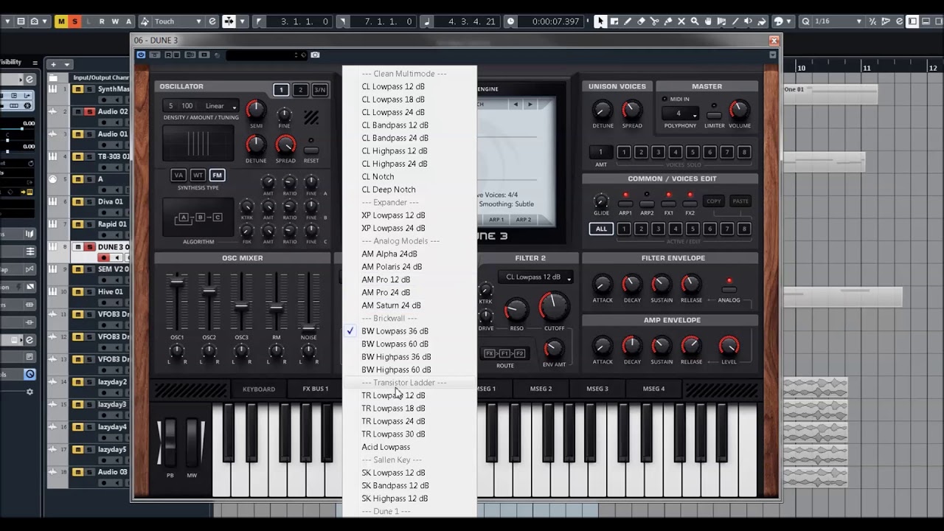Image resolution: width=944 pixels, height=531 pixels.
Task: Click the PASTE button in voices edit
Action: pyautogui.click(x=740, y=201)
